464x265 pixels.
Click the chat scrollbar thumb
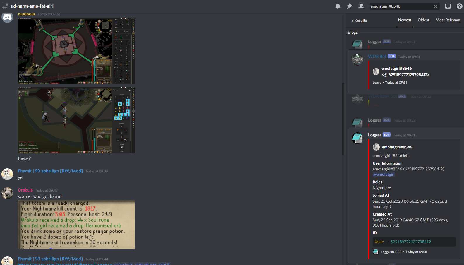pyautogui.click(x=343, y=119)
